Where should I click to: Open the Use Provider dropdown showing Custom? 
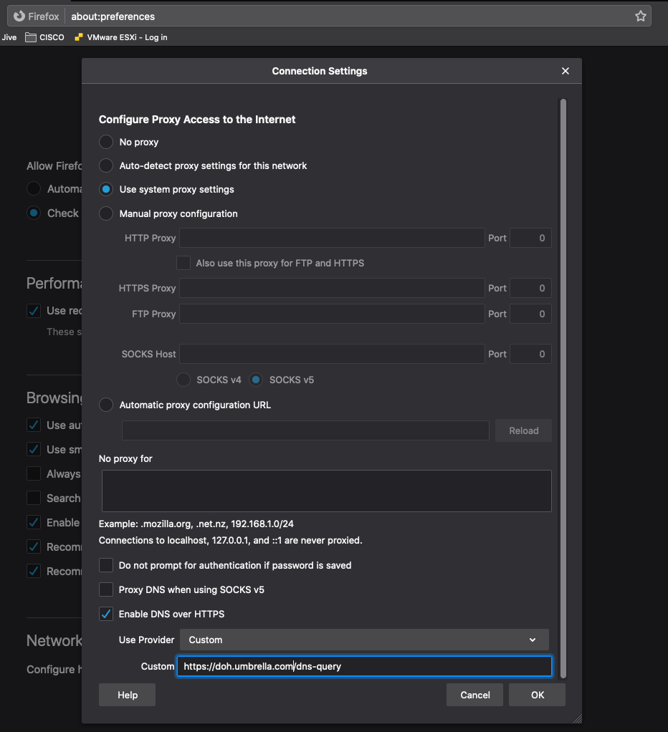point(364,640)
